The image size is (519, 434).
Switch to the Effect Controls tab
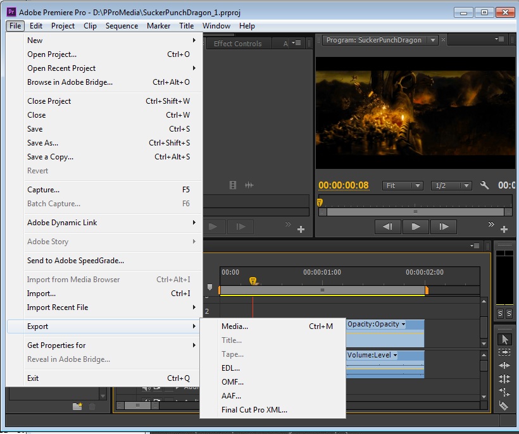click(x=237, y=43)
